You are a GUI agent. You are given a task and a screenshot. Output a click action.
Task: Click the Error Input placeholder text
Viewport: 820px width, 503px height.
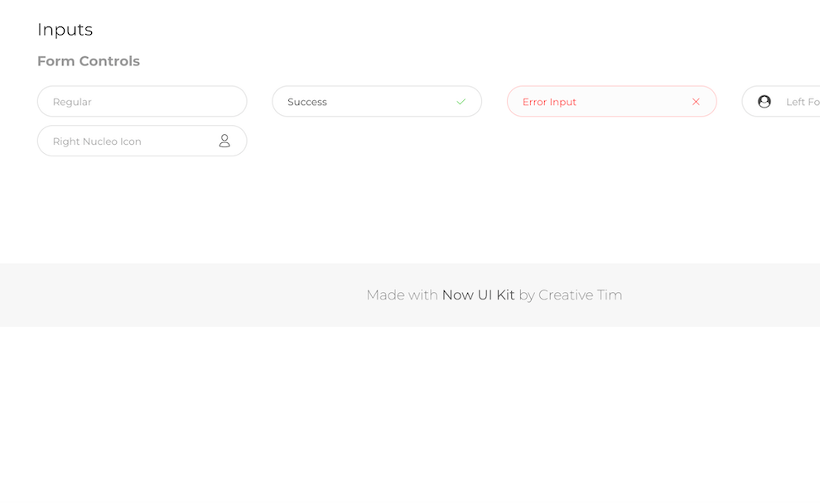(549, 101)
